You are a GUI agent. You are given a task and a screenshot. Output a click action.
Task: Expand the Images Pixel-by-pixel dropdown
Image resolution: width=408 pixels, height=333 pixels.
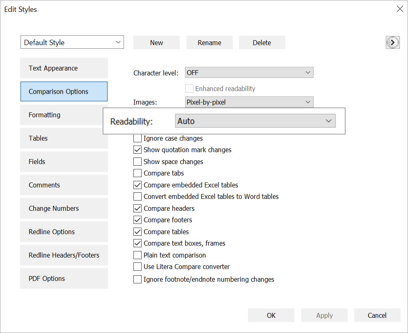[x=249, y=102]
